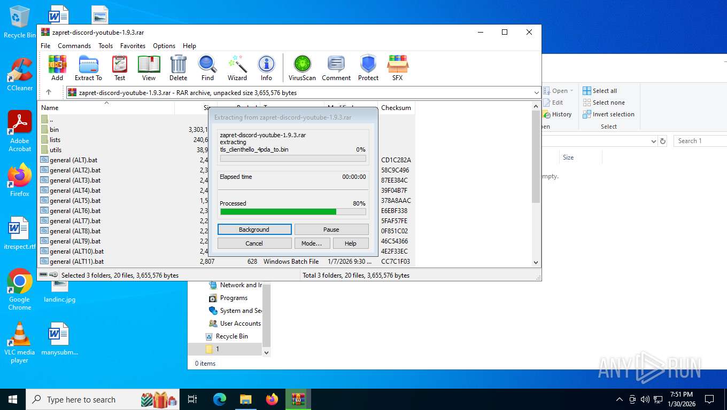
Task: Sort by the Checksum column header
Action: click(396, 107)
